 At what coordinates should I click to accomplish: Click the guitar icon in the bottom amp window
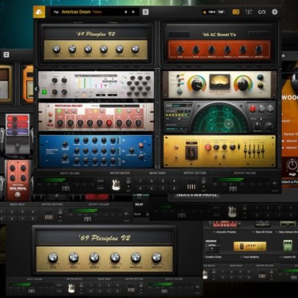pyautogui.click(x=72, y=288)
